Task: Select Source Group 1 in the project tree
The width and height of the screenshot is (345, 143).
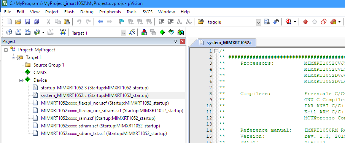Action: 49,65
